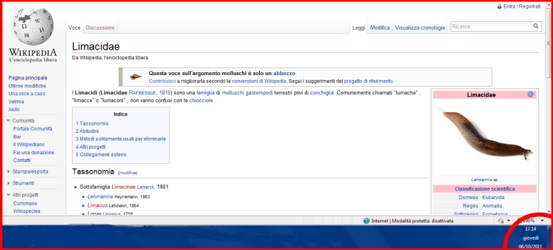
Task: Click the search magnifier icon
Action: pyautogui.click(x=536, y=26)
